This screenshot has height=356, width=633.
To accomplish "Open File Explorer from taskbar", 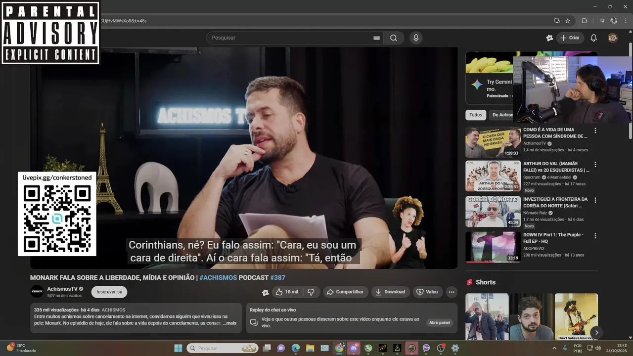I will pyautogui.click(x=310, y=348).
